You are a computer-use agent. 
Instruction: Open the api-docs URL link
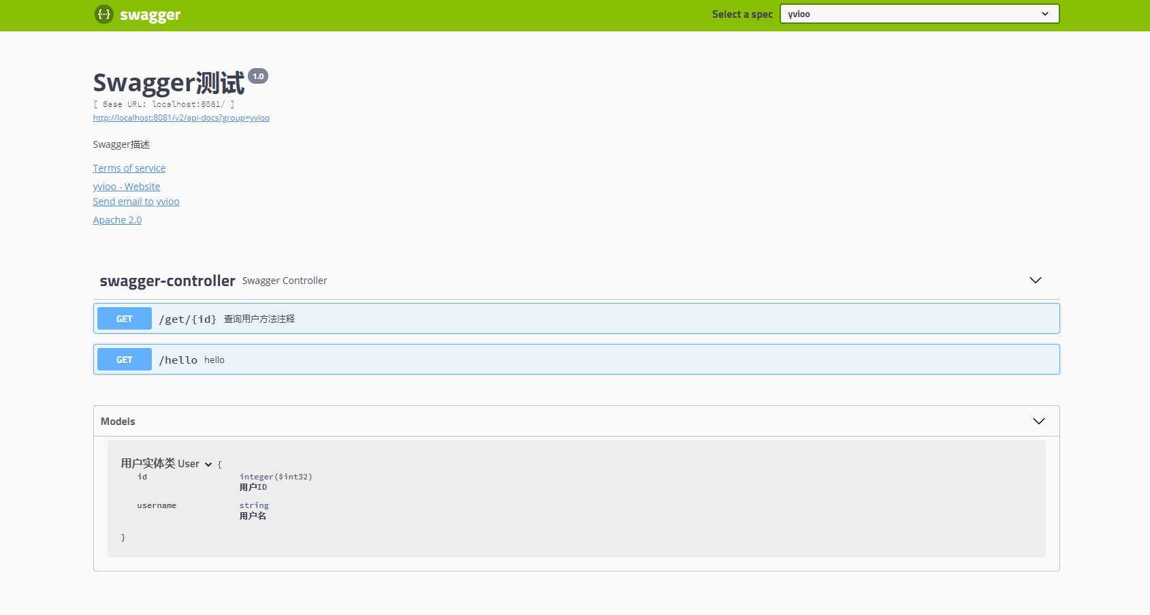(x=181, y=118)
